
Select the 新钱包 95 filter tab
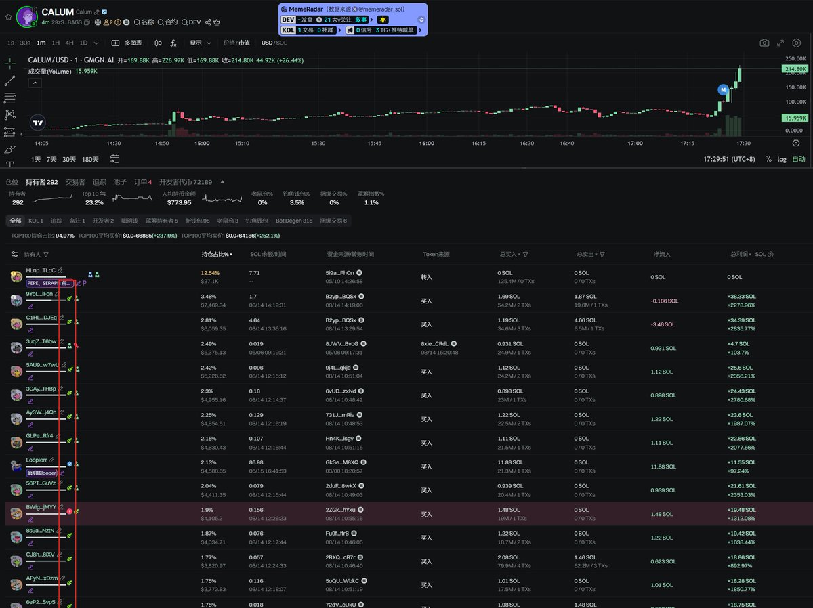(x=197, y=221)
